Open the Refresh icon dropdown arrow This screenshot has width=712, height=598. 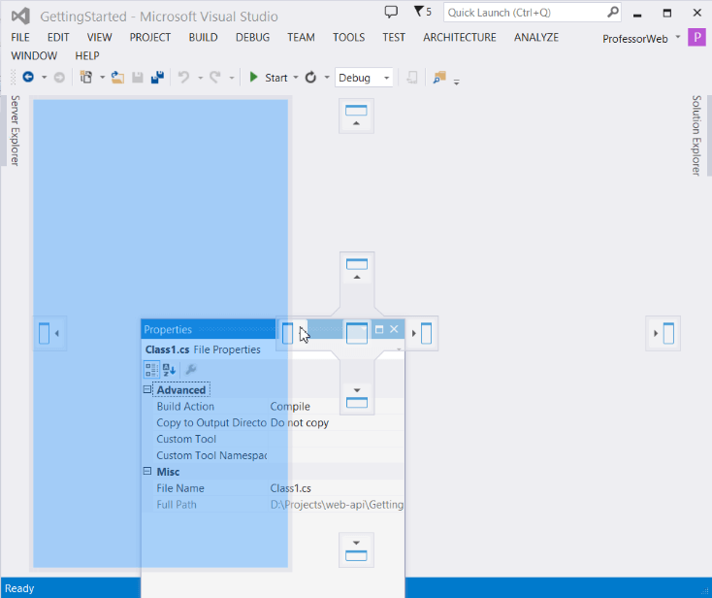327,78
